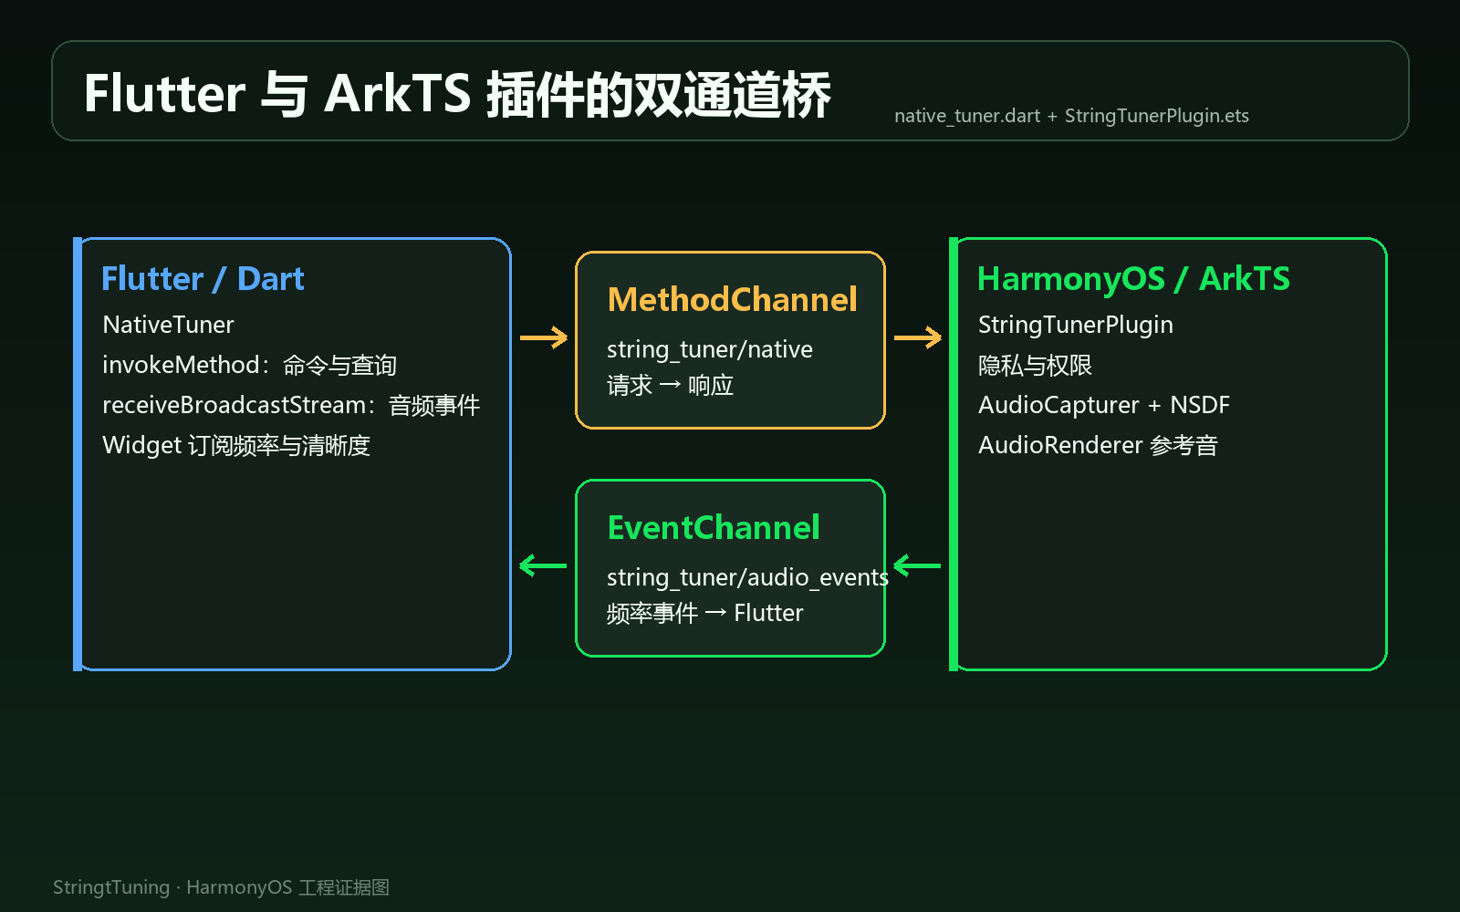Click the "Widget 订阅频率与清晰度" line
1460x912 pixels.
click(x=236, y=445)
